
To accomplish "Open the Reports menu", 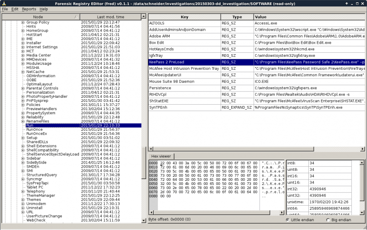I will point(28,9).
